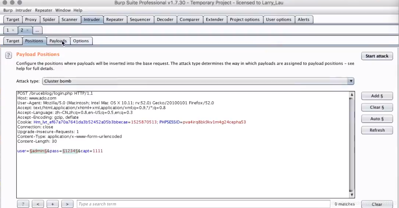Open the Attack type dropdown
Viewport: 399px width, 208px height.
(x=198, y=81)
